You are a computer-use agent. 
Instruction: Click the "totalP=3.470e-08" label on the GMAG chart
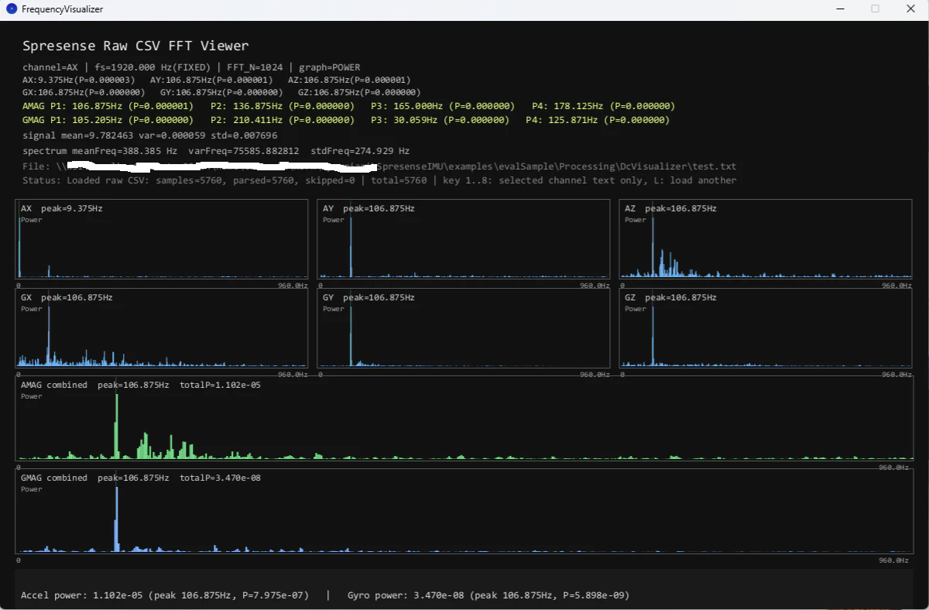tap(221, 478)
